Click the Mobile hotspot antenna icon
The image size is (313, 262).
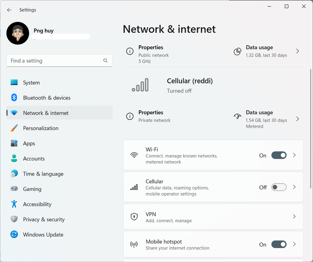coord(134,245)
